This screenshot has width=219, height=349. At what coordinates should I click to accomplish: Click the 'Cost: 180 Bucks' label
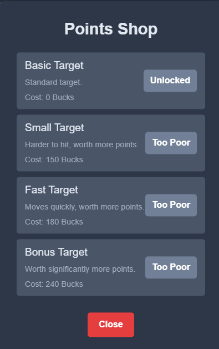[54, 222]
